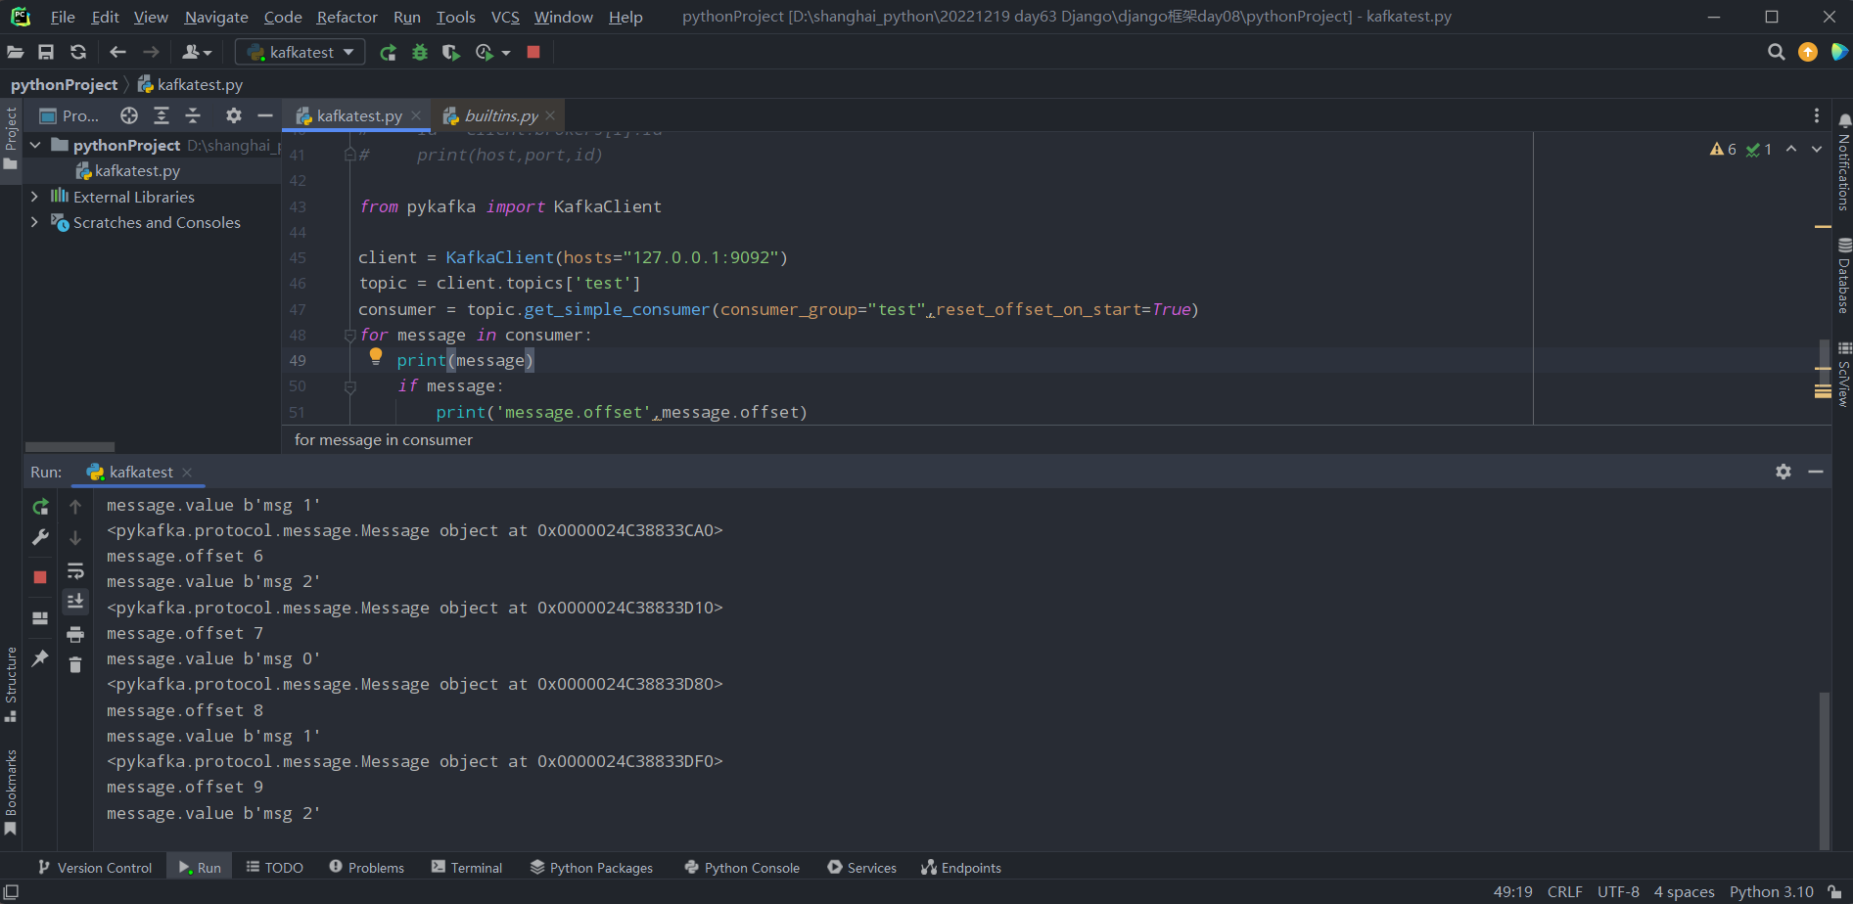
Task: Open the Tools menu
Action: point(455,17)
